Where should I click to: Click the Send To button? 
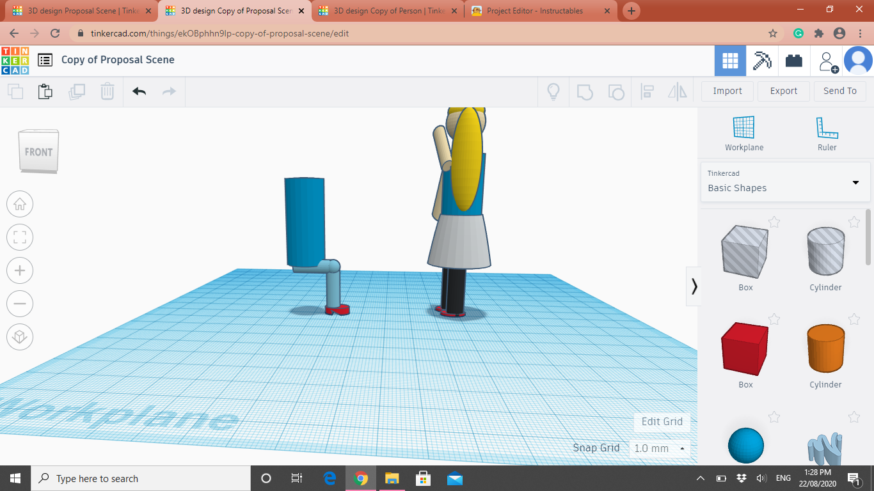click(840, 91)
